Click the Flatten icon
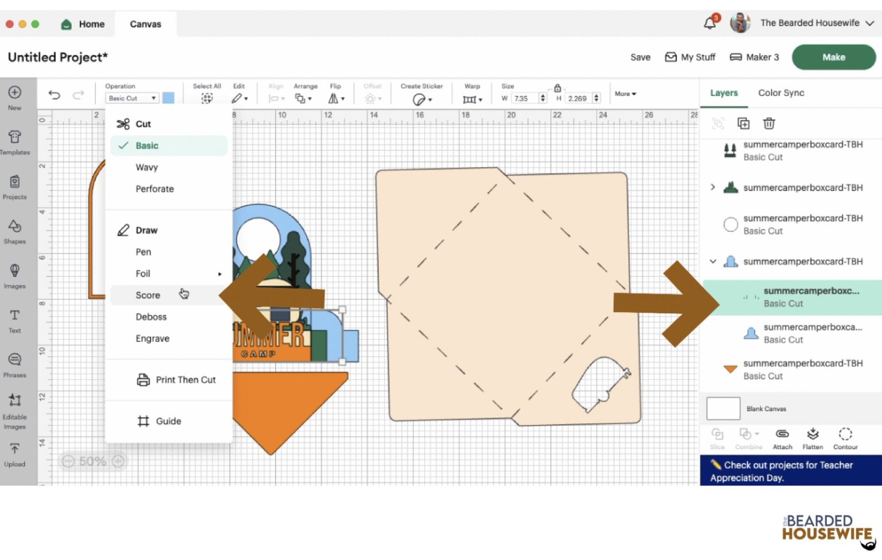This screenshot has height=560, width=882. [813, 438]
